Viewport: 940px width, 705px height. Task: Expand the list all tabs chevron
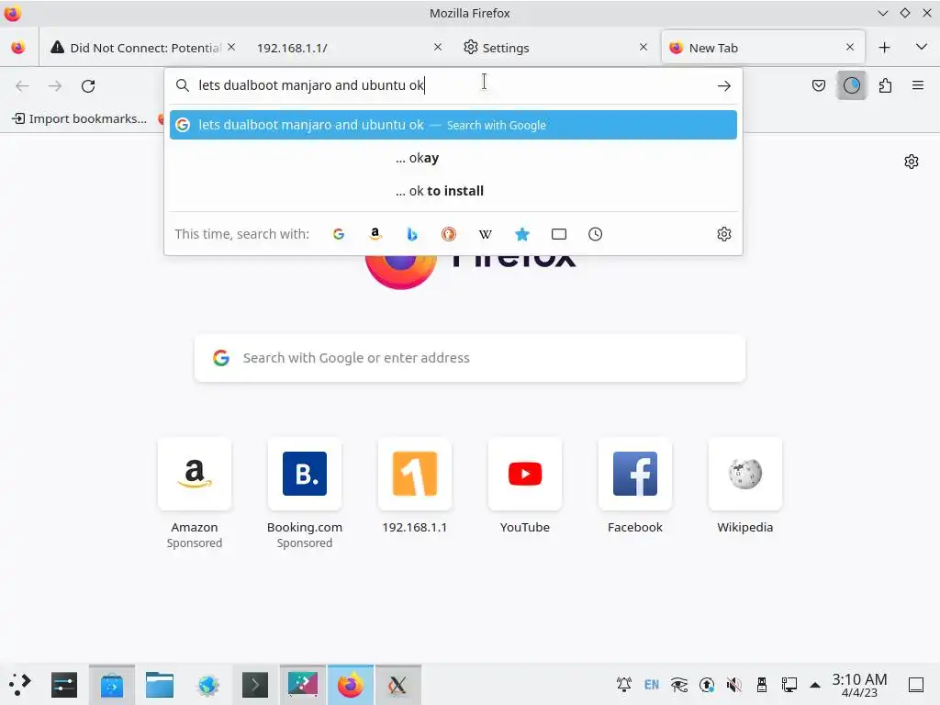[922, 47]
